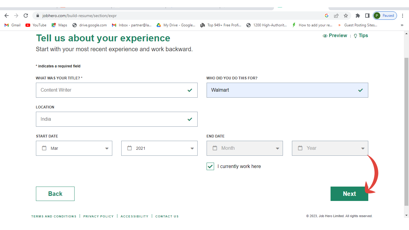The image size is (409, 230).
Task: Open the browser side panel icon
Action: [367, 16]
